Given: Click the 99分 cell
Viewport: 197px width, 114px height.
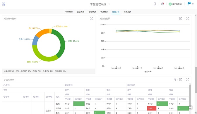Looking at the screenshot, I should pos(173,108).
